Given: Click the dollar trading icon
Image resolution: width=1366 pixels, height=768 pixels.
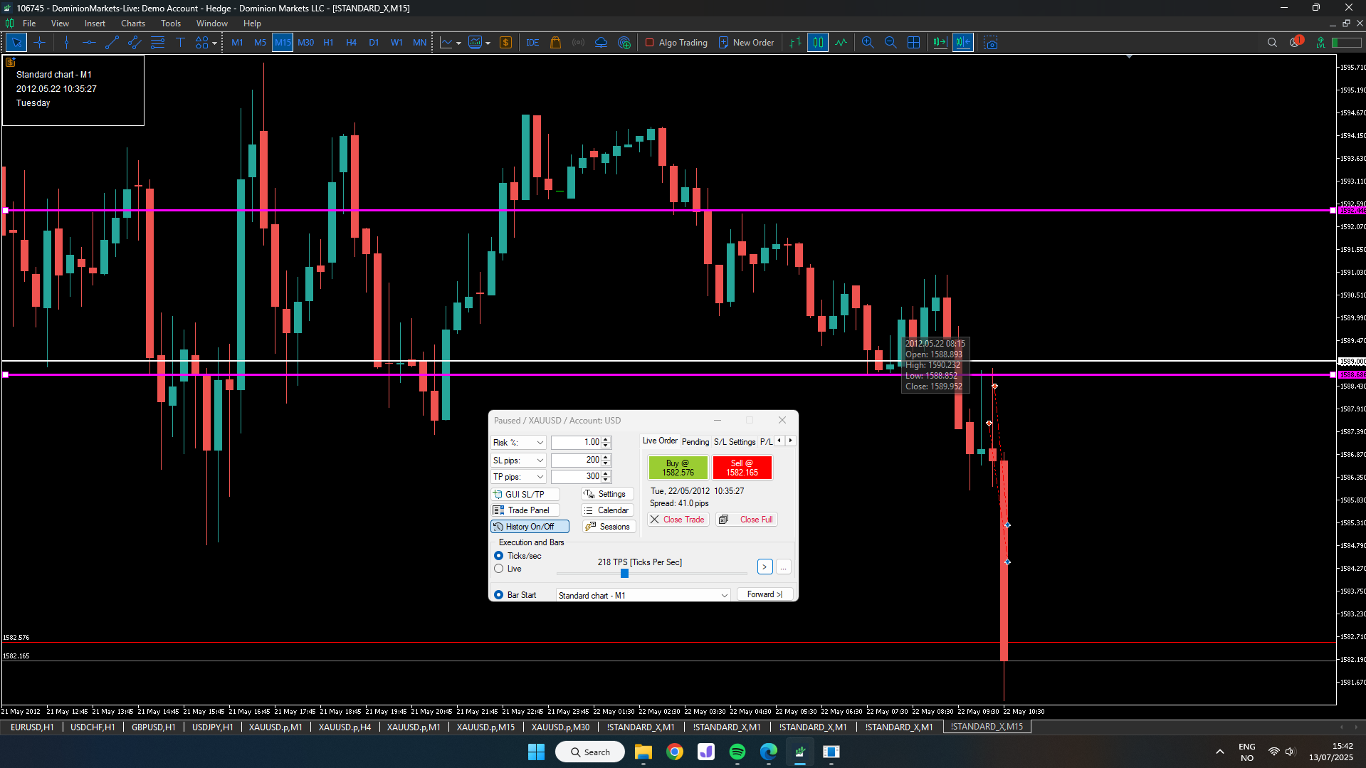Looking at the screenshot, I should [505, 43].
